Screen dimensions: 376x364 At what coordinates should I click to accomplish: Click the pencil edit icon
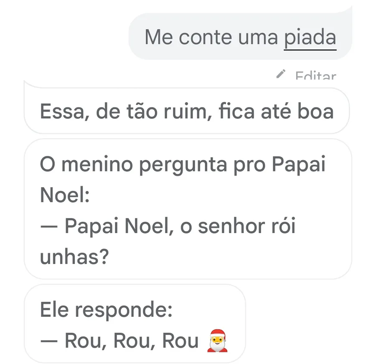[x=281, y=74]
